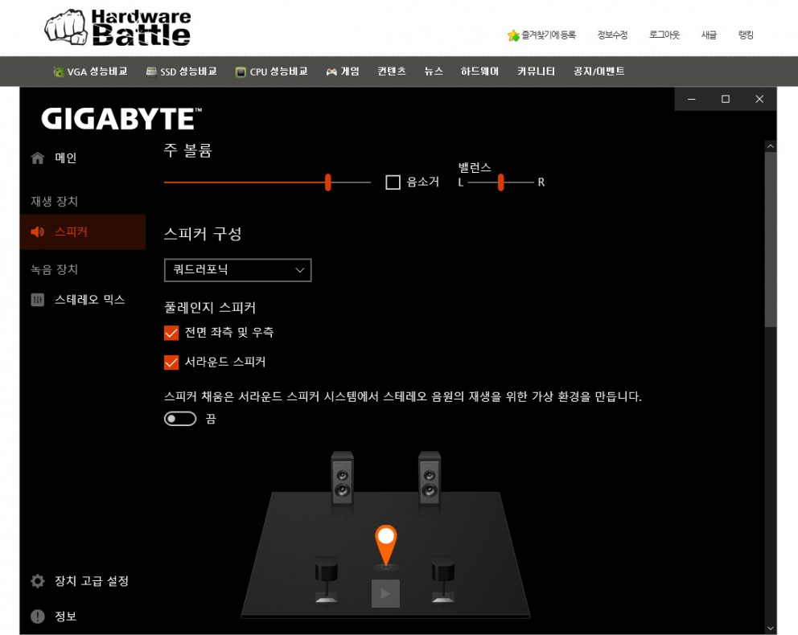Screen dimensions: 798x635
Task: Click the 랭킹 link
Action: tap(746, 35)
